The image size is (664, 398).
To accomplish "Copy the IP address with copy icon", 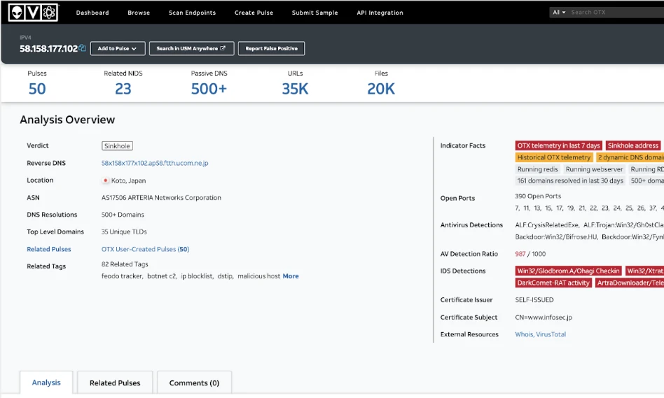I will [x=82, y=48].
